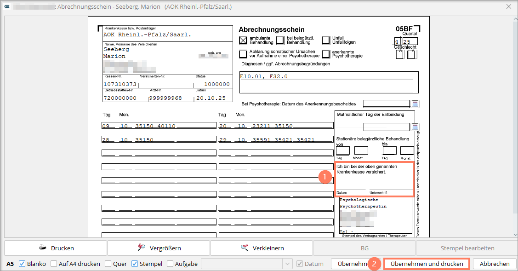This screenshot has height=271, width=518.
Task: Enable the Aufgabe checkbox
Action: coord(170,264)
